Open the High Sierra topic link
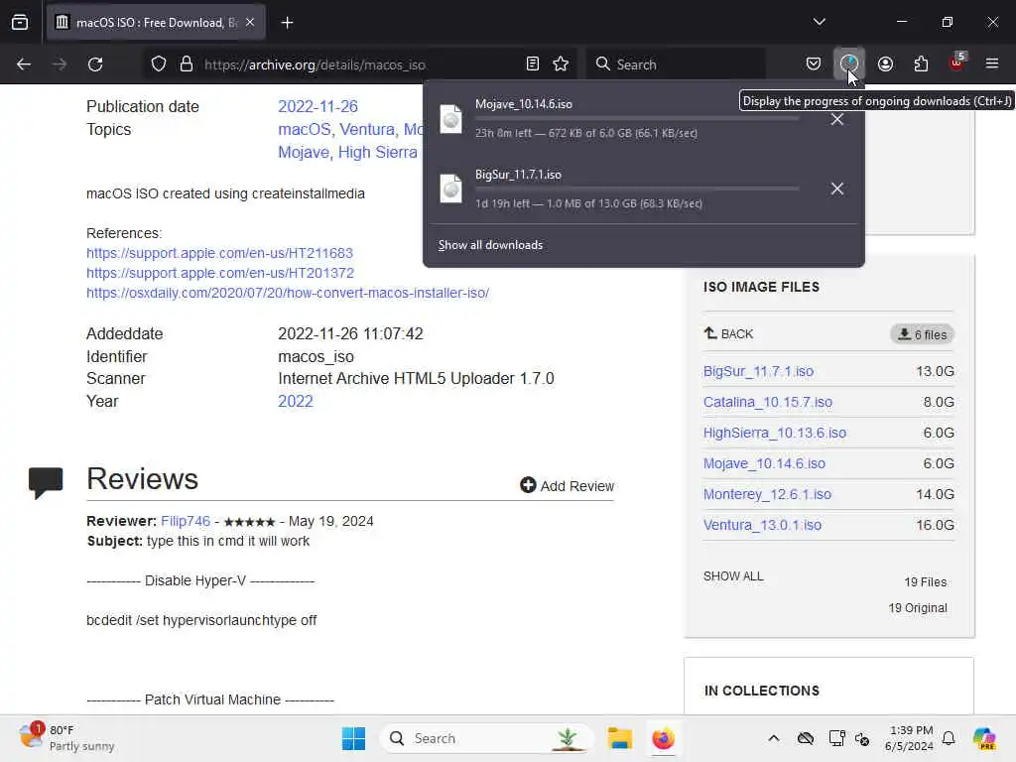Screen dimensions: 1016x762 pyautogui.click(x=378, y=152)
